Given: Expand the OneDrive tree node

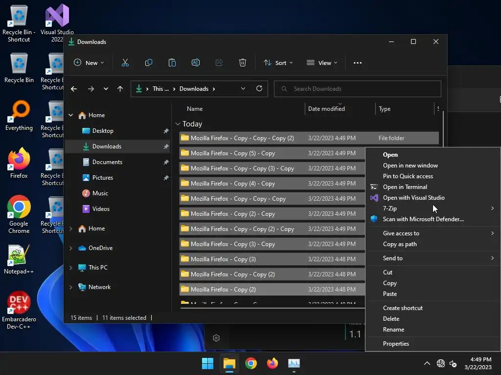Looking at the screenshot, I should [x=71, y=248].
